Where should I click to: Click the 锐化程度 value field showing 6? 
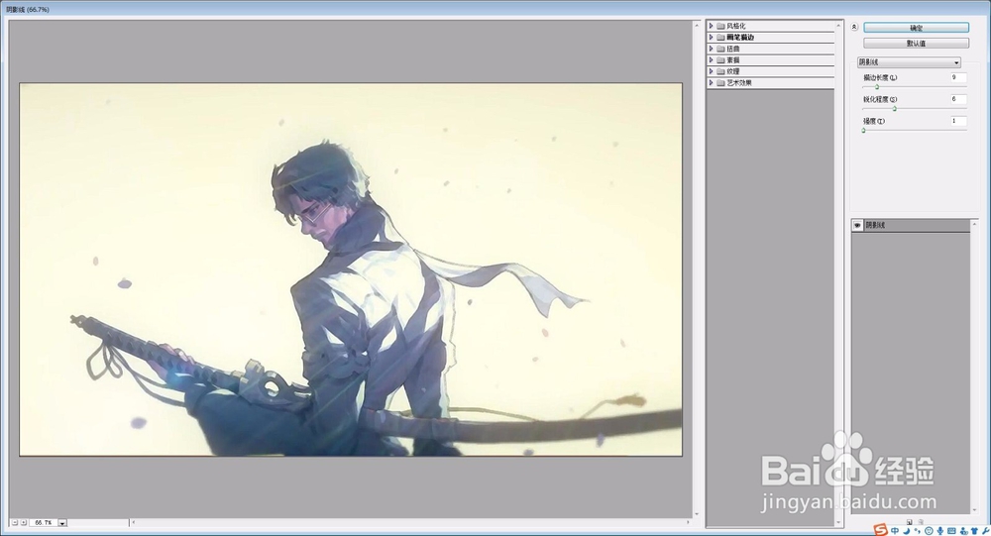click(x=958, y=99)
